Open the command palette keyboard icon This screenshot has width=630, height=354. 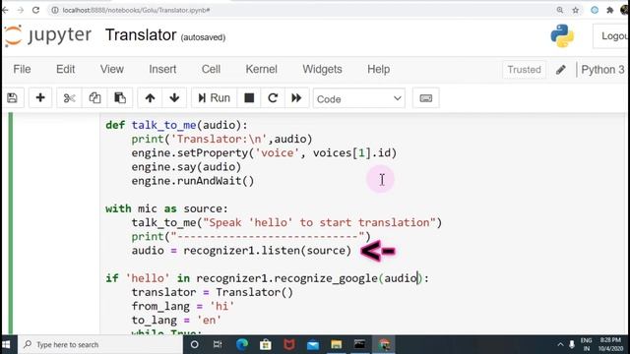(x=426, y=98)
